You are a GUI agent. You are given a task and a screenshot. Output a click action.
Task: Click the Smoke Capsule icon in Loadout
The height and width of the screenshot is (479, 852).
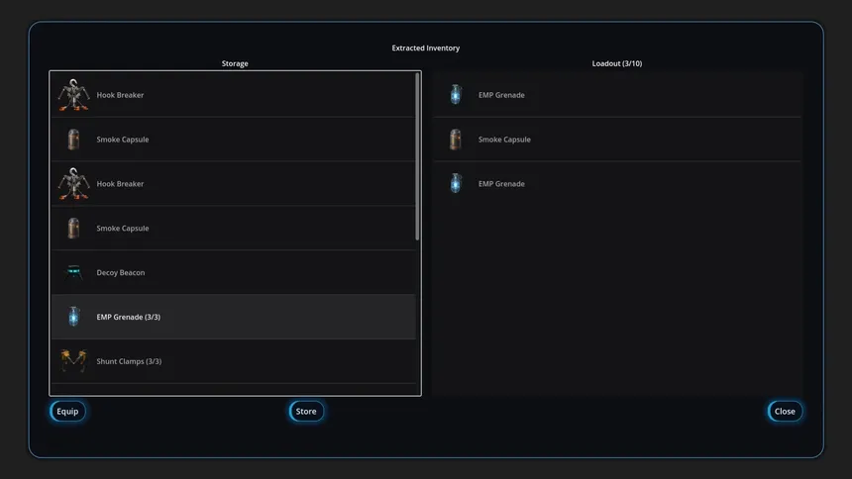tap(455, 140)
